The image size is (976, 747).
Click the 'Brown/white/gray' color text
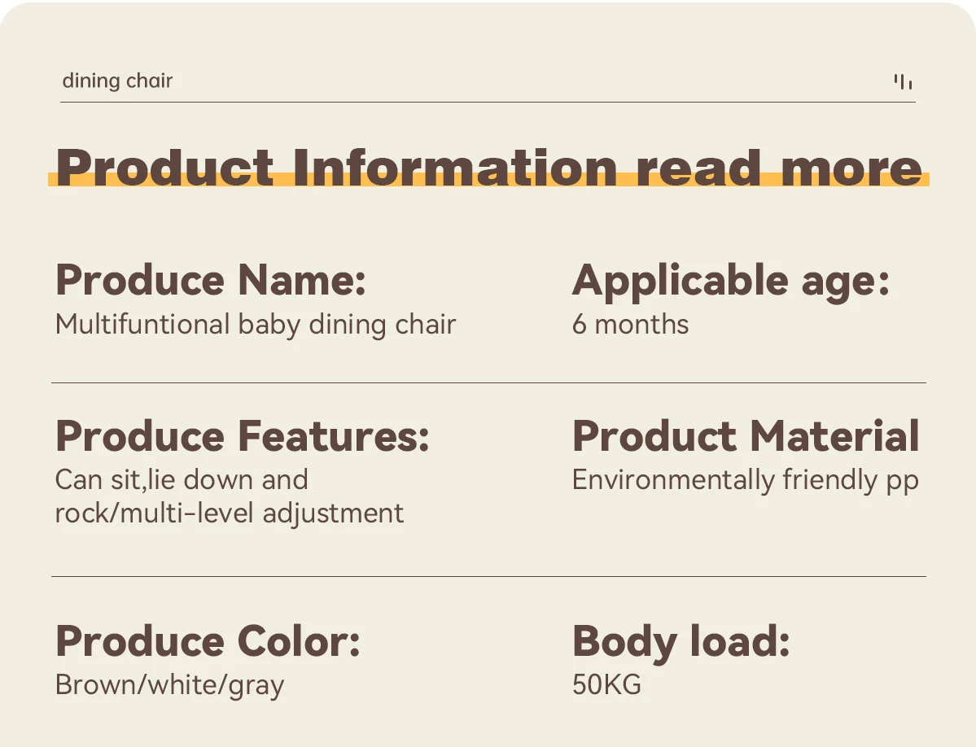click(x=170, y=685)
